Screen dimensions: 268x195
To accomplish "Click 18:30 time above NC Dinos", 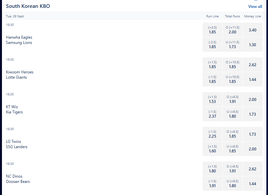I will tap(10, 164).
